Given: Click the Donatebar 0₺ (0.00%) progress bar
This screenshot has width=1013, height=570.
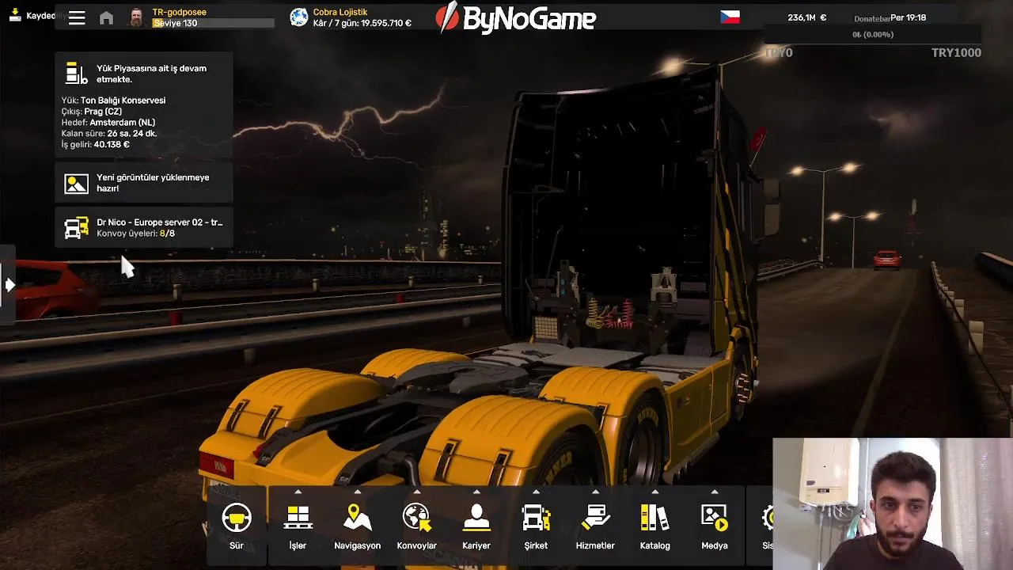Looking at the screenshot, I should (x=872, y=34).
